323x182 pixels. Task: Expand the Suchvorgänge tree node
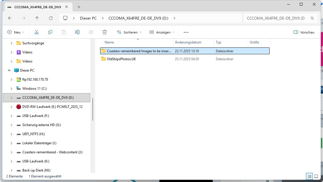tap(12, 43)
